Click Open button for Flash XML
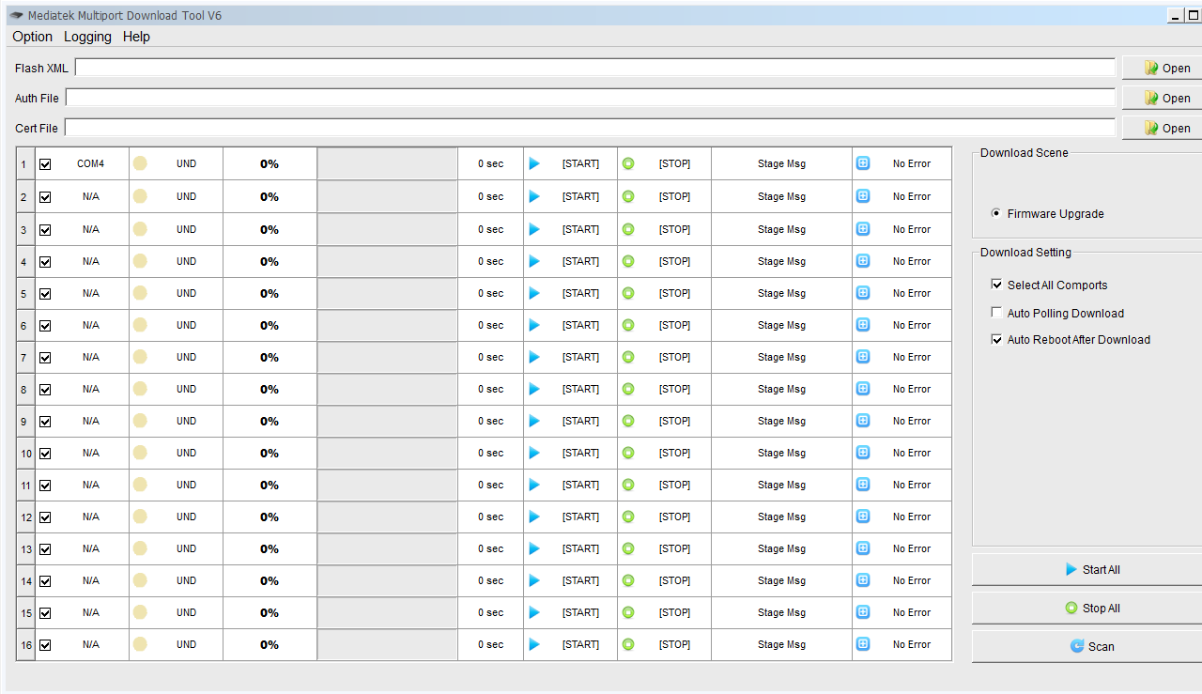Viewport: 1202px width, 694px height. (1163, 68)
